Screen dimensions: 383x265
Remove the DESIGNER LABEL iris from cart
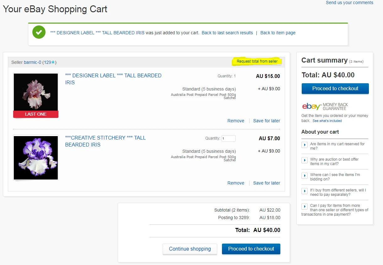236,121
